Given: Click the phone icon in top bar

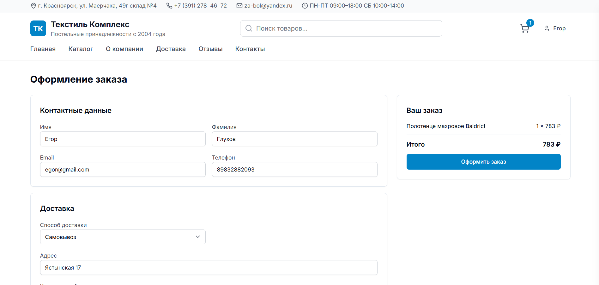Looking at the screenshot, I should click(169, 6).
